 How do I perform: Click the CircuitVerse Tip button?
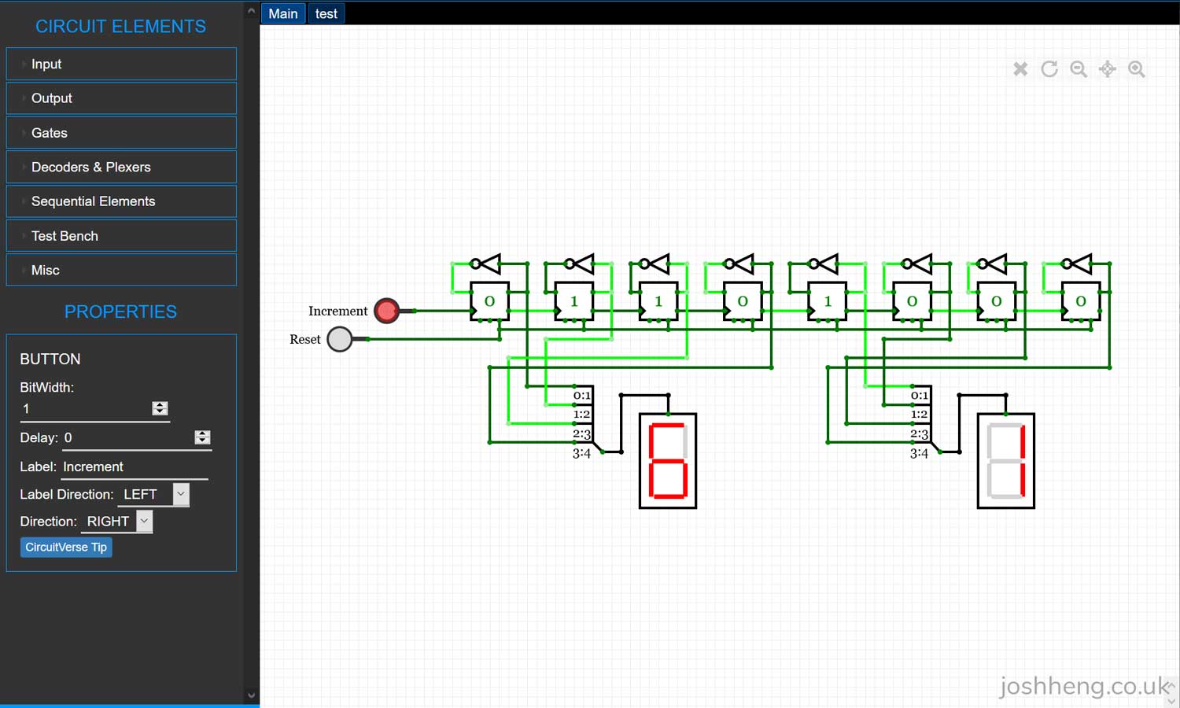(66, 547)
